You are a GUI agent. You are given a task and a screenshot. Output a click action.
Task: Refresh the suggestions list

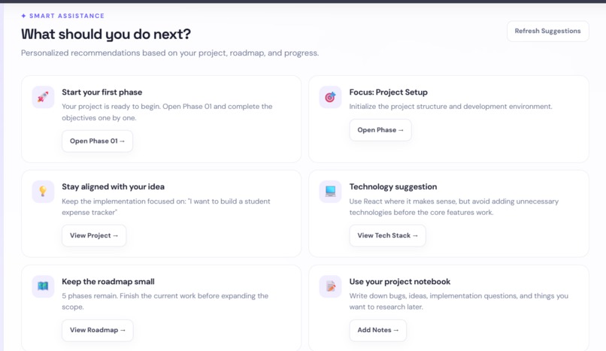[x=547, y=31]
